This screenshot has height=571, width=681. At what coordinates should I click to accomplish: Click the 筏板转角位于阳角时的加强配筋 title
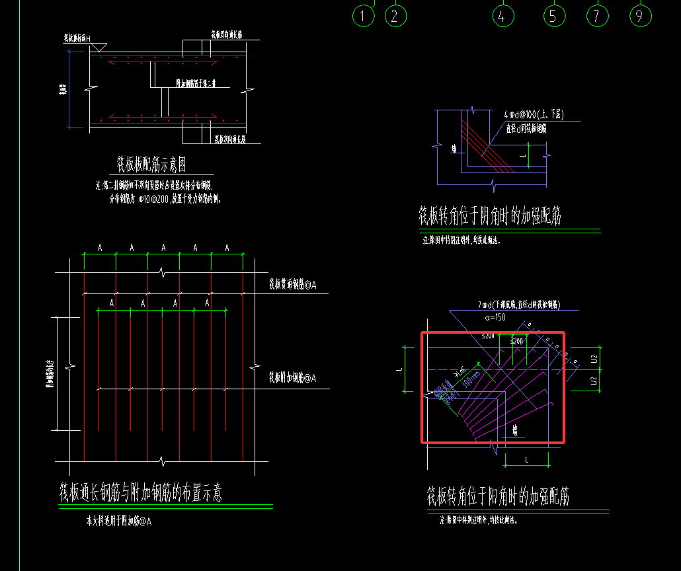(498, 496)
